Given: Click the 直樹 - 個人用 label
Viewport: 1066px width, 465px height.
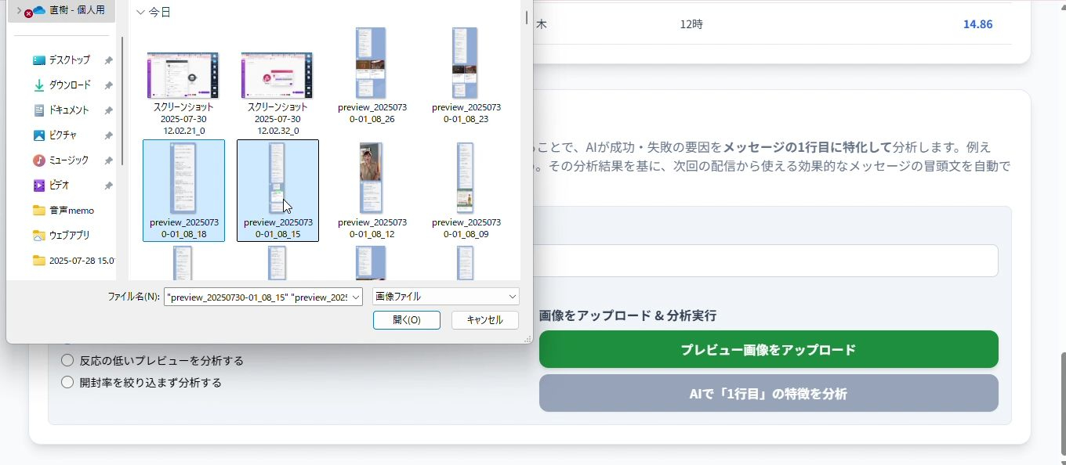Looking at the screenshot, I should 76,10.
